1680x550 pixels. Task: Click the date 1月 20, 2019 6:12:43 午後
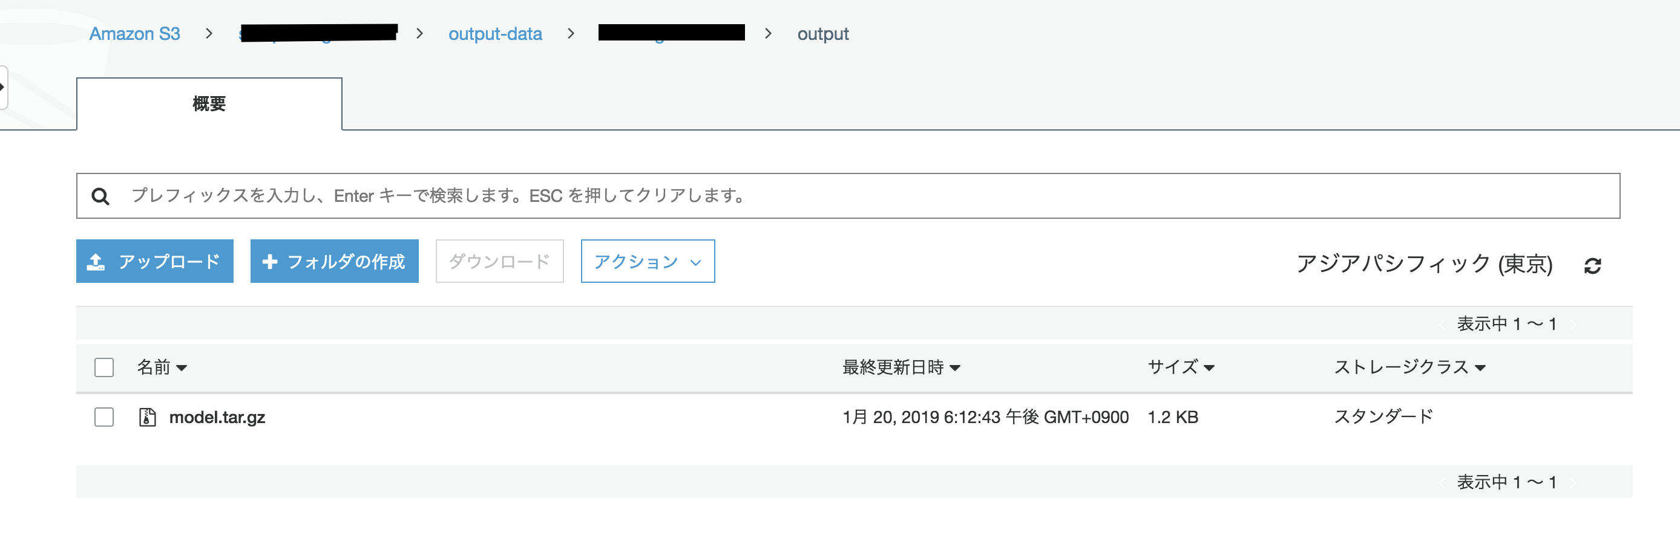pyautogui.click(x=940, y=417)
